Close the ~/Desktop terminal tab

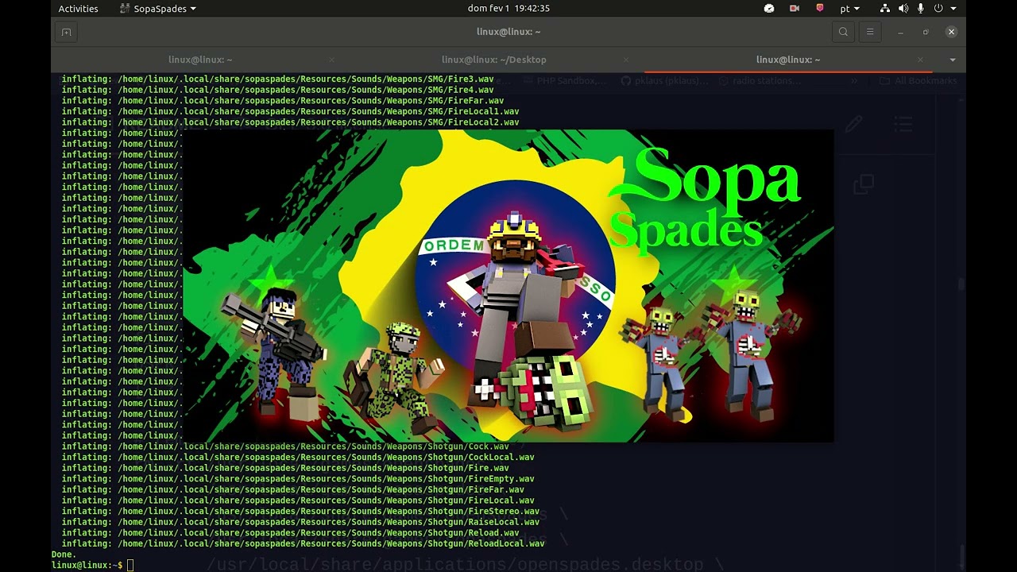click(626, 60)
